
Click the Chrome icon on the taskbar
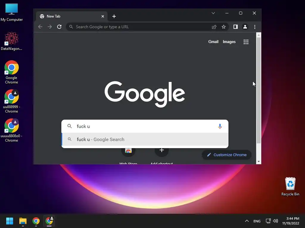[36, 221]
